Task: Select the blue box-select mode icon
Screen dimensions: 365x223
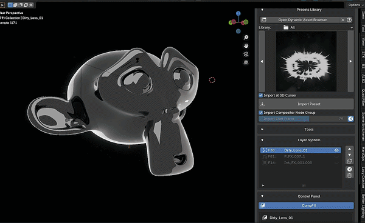Action: tap(10, 5)
